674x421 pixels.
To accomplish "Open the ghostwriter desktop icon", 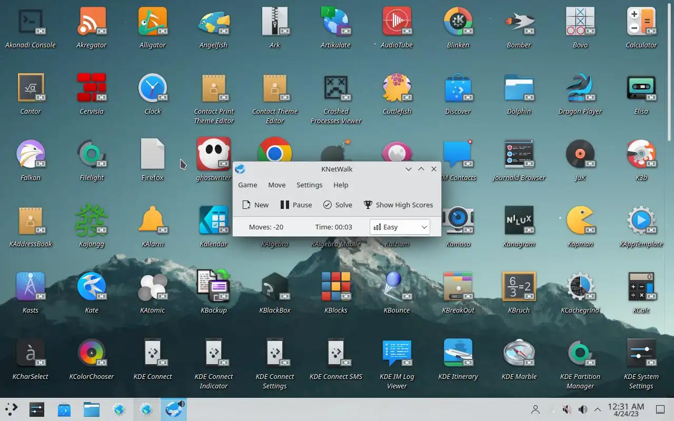I will (214, 160).
